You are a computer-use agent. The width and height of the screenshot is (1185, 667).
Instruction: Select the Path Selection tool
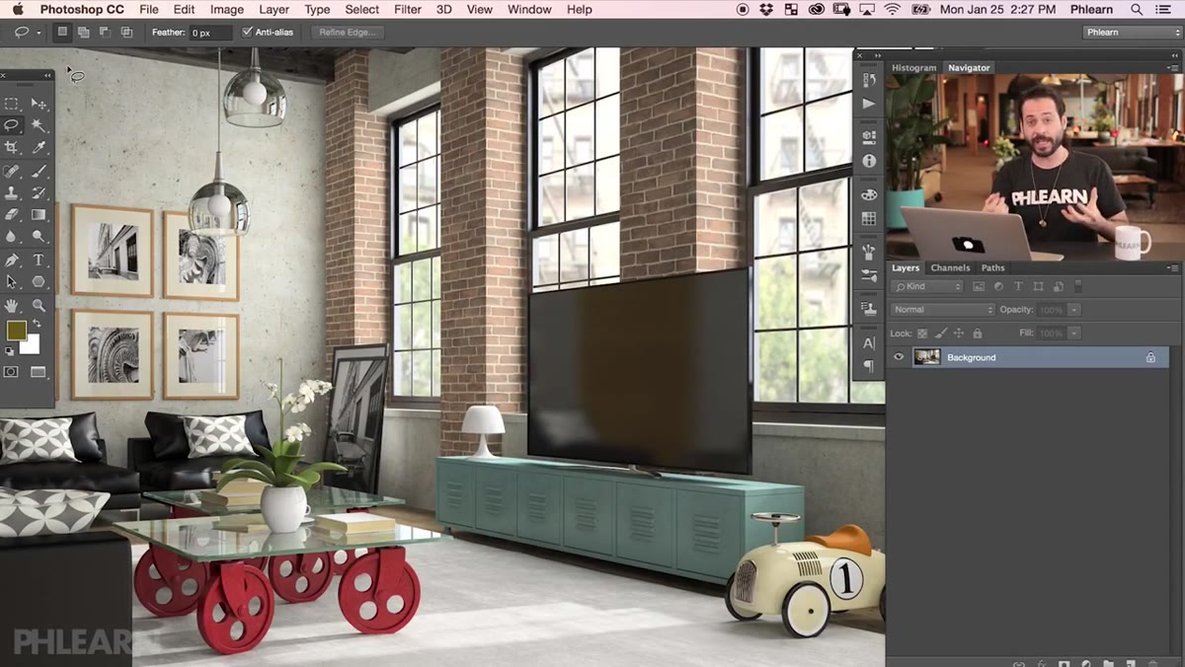[12, 282]
